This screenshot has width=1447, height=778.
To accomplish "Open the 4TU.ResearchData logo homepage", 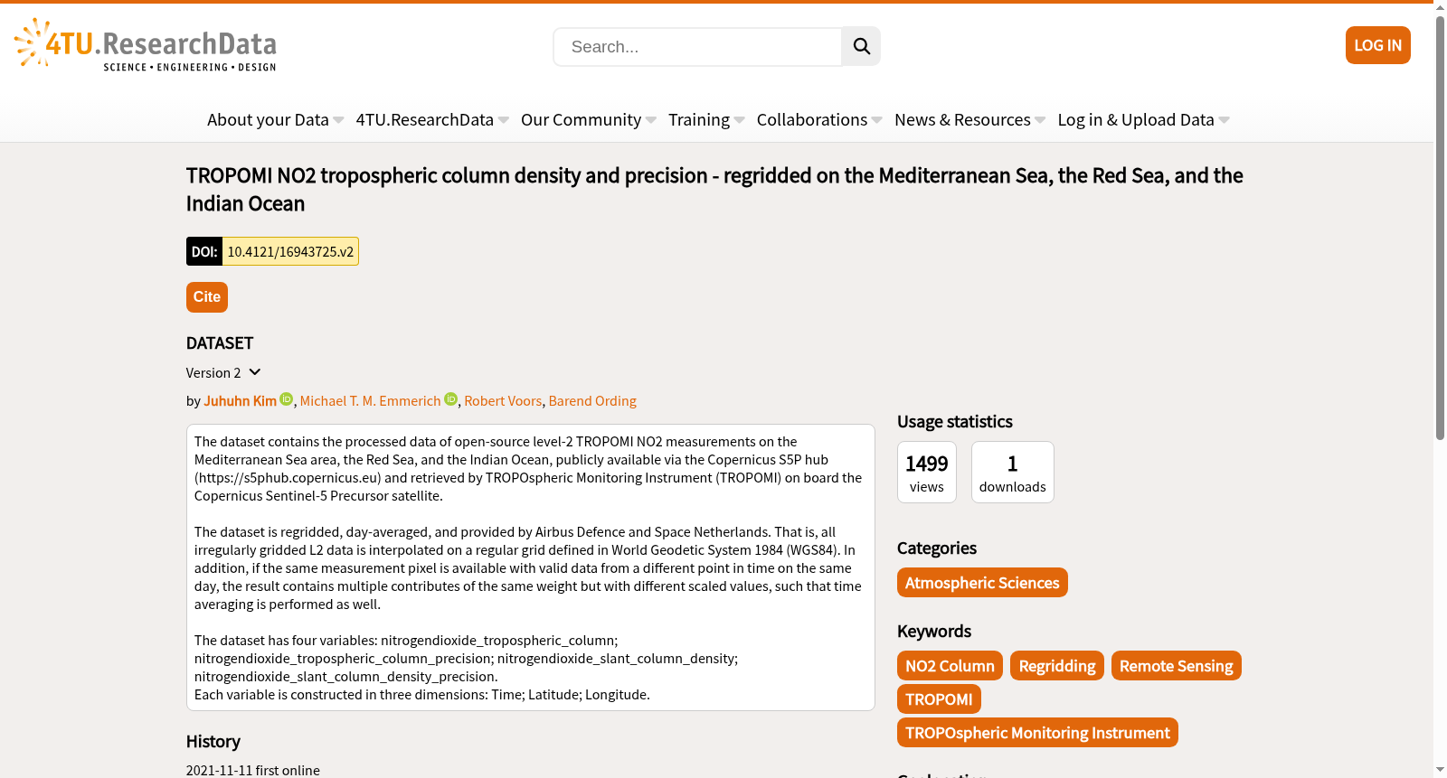I will point(146,45).
